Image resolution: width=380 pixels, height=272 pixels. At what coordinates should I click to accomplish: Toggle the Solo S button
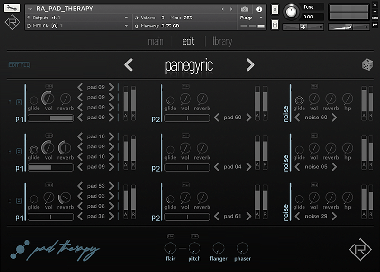tap(275, 9)
